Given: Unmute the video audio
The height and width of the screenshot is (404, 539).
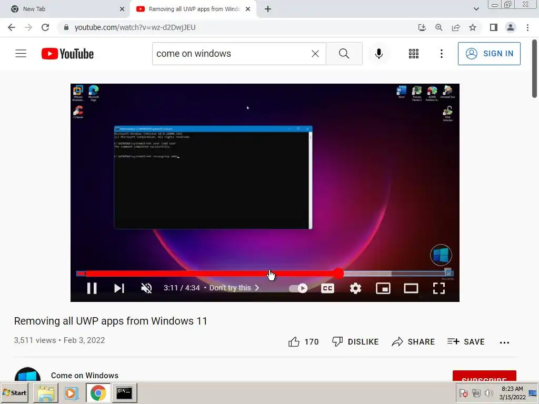Looking at the screenshot, I should tap(146, 288).
